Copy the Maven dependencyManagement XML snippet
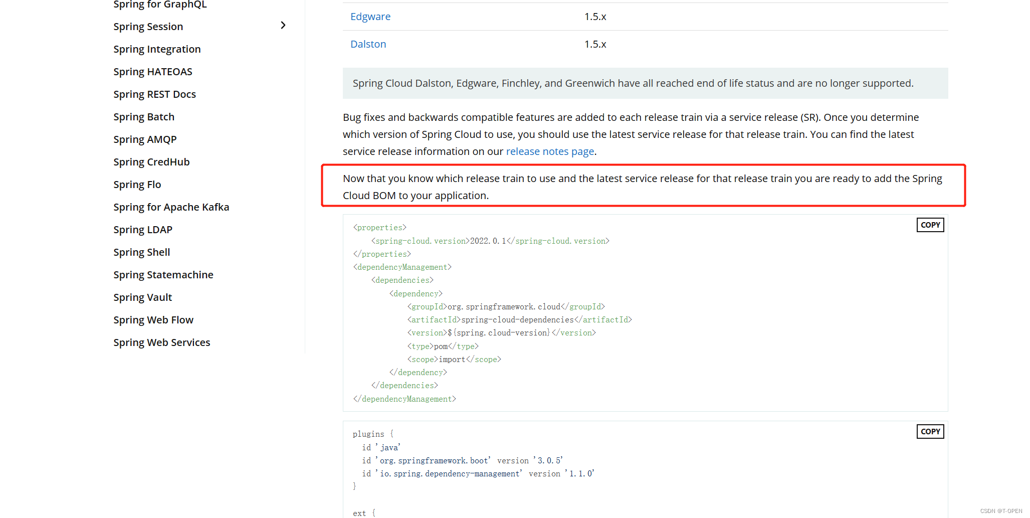The height and width of the screenshot is (518, 1030). coord(930,225)
